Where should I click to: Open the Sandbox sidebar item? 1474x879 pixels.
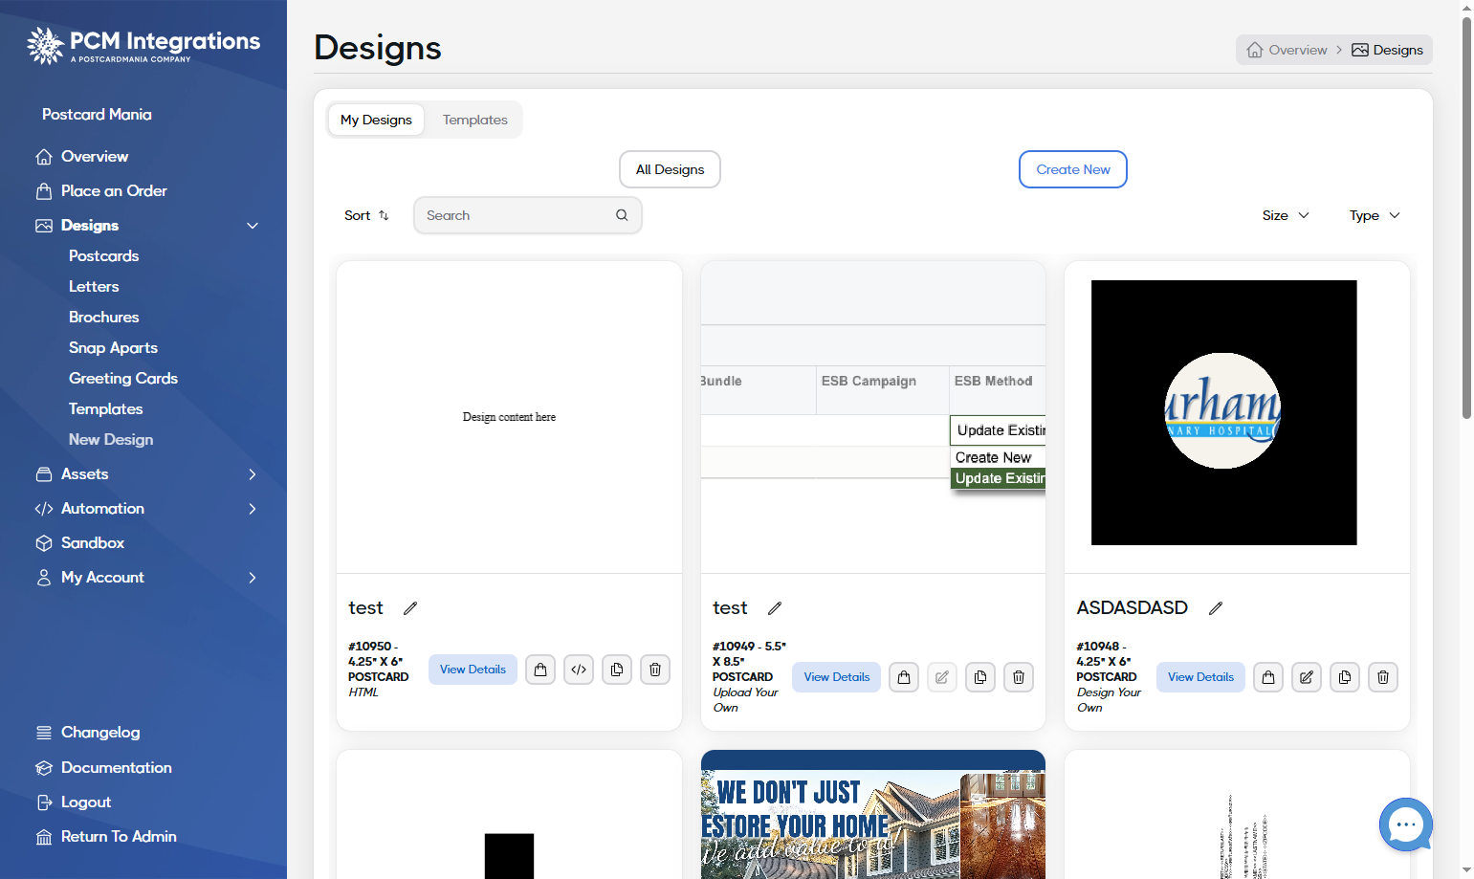(x=80, y=543)
